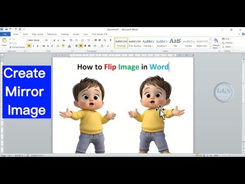Open the Mailings tab
This screenshot has height=184, width=245.
click(65, 34)
